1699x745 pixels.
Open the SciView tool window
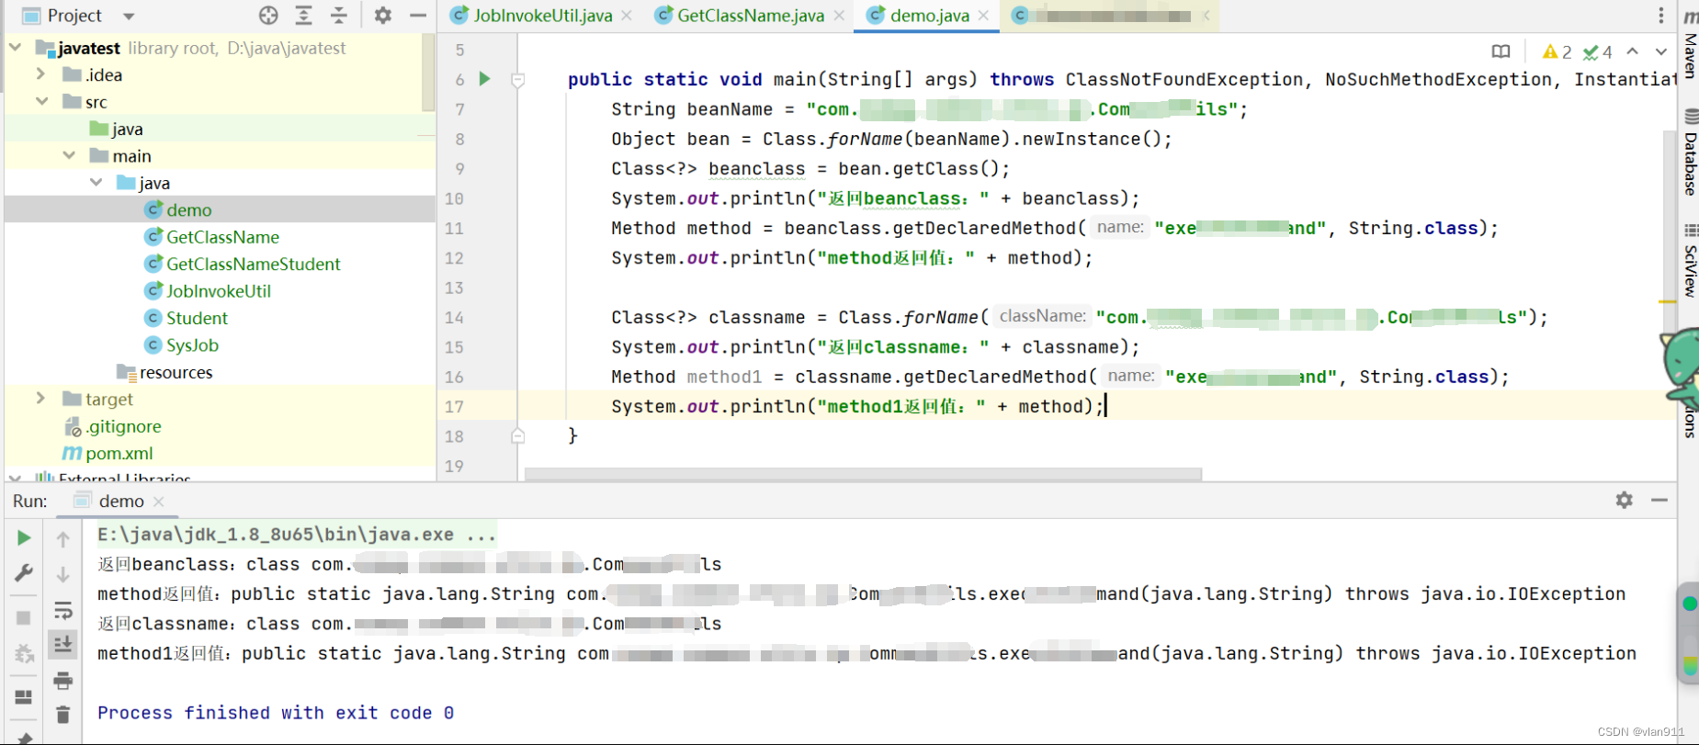click(x=1690, y=261)
